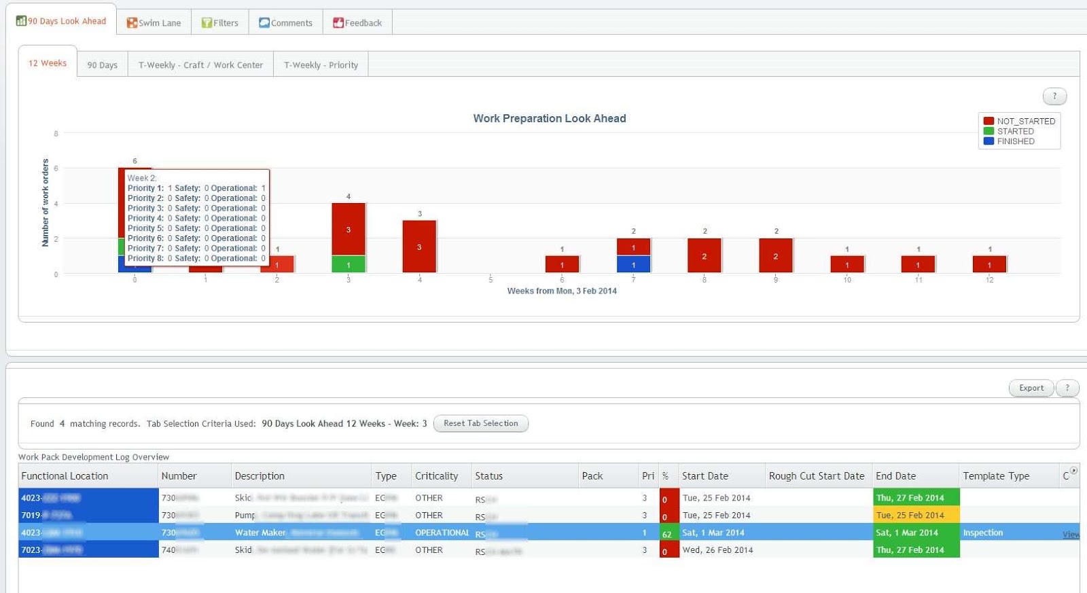Click the red bar for week 12
Screen dimensions: 1087x593
click(x=989, y=264)
